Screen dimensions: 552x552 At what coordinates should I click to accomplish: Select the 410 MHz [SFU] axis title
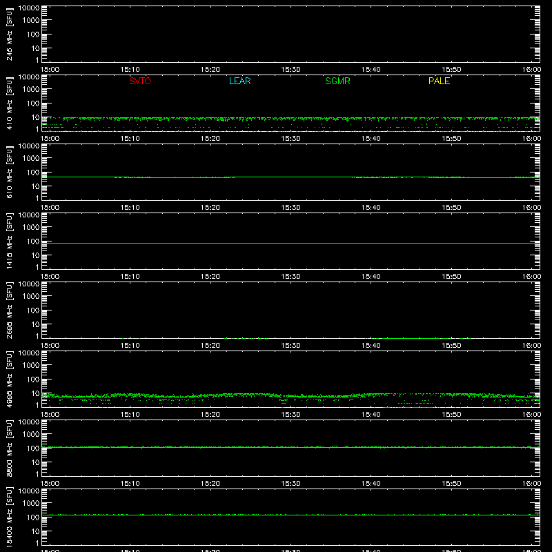coord(9,103)
